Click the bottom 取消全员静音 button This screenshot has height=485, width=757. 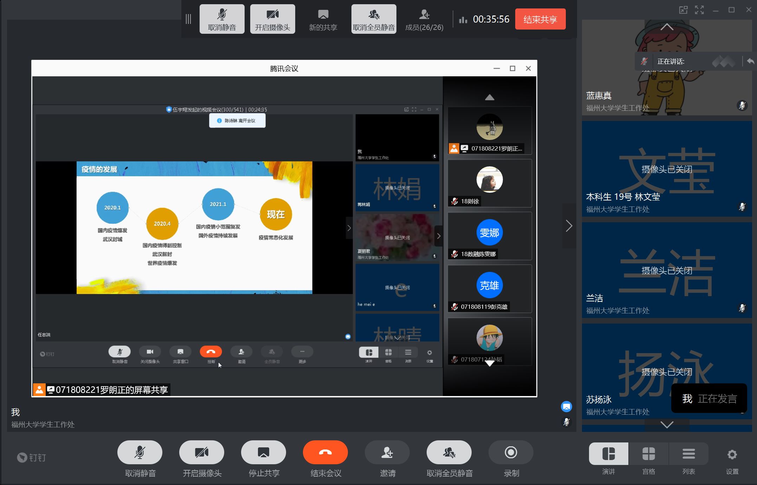pyautogui.click(x=449, y=452)
